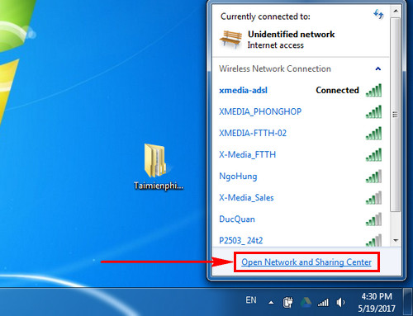Screen dimensions: 413x316
Task: Click signal bars next to XMEDIA-FTTH-02
Action: 373,133
